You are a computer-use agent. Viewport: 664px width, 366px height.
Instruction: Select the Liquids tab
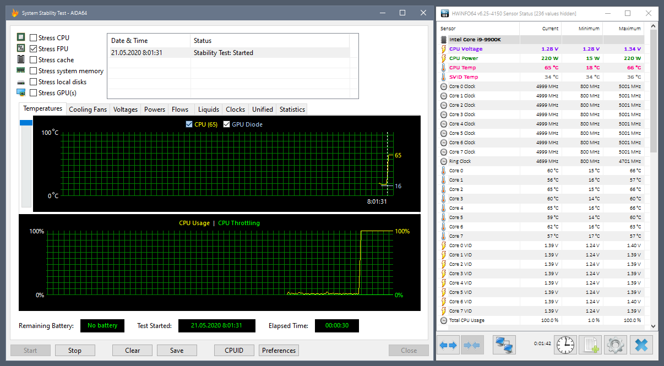[x=209, y=110]
